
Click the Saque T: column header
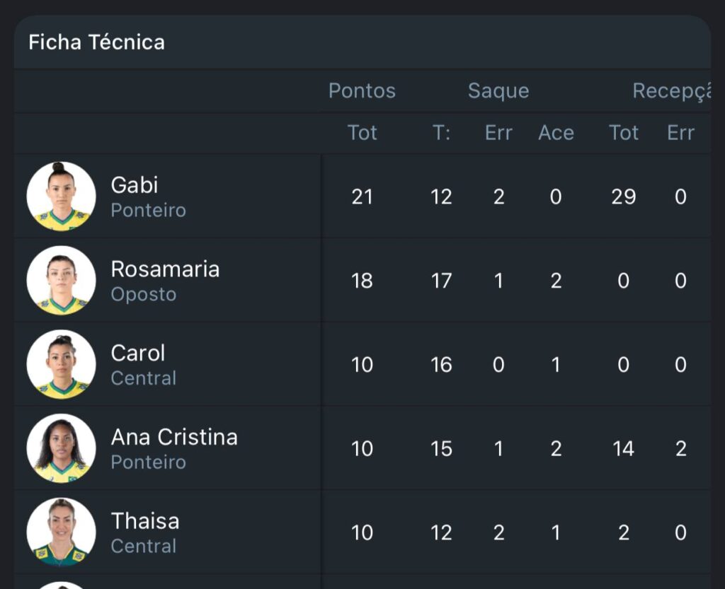tap(441, 133)
